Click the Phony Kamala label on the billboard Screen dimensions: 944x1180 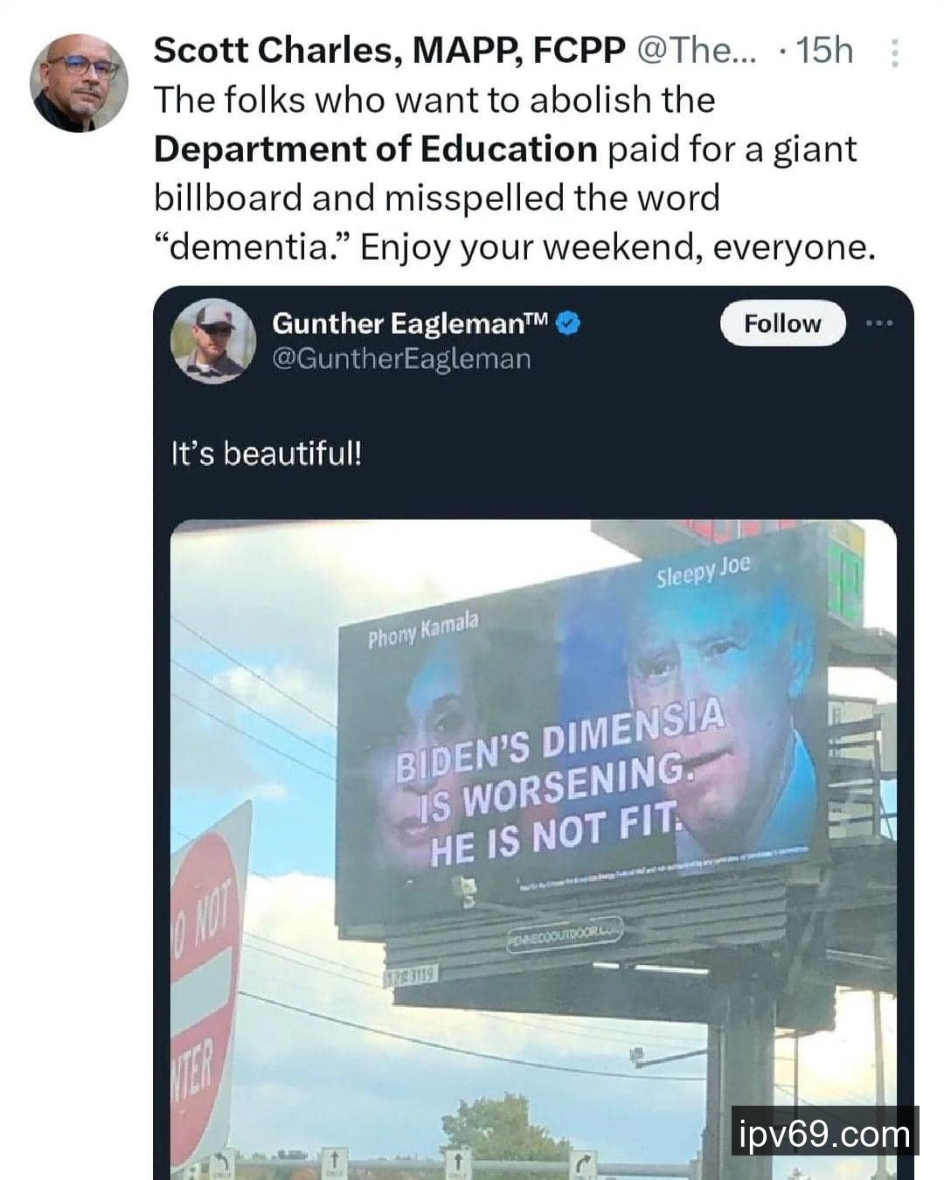pos(423,630)
